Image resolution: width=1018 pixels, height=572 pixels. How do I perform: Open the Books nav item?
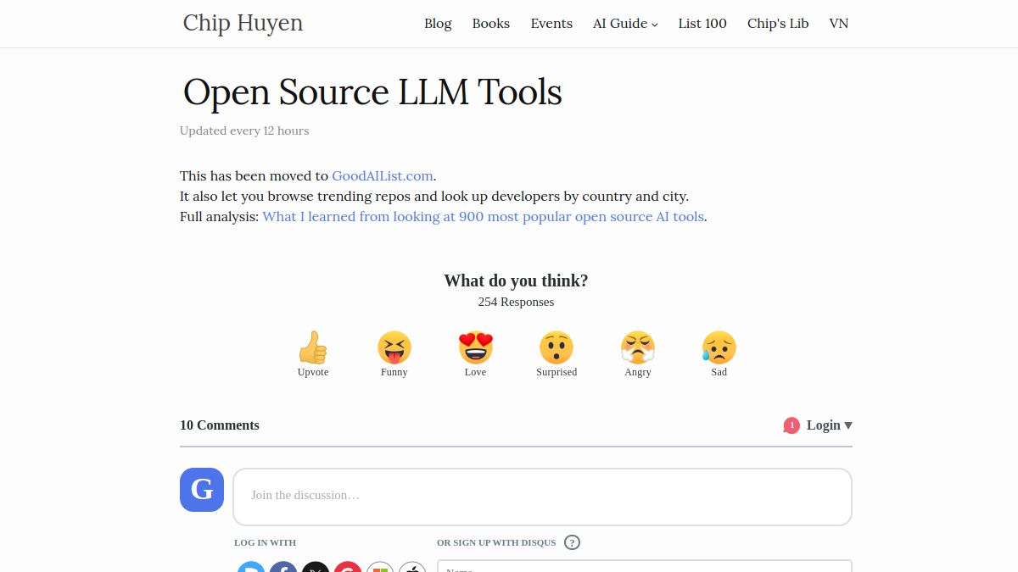pos(491,24)
